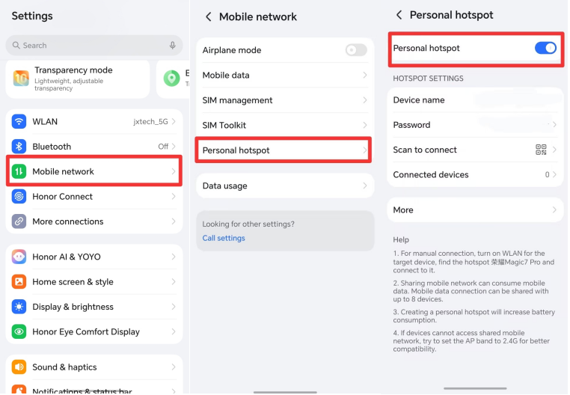Tap the Bluetooth icon in Settings
The height and width of the screenshot is (395, 570).
tap(19, 147)
